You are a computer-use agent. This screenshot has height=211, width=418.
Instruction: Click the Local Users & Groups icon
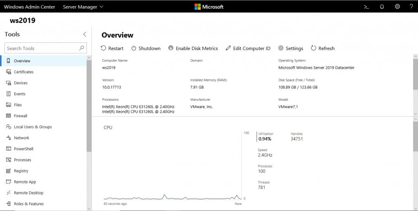[9, 127]
